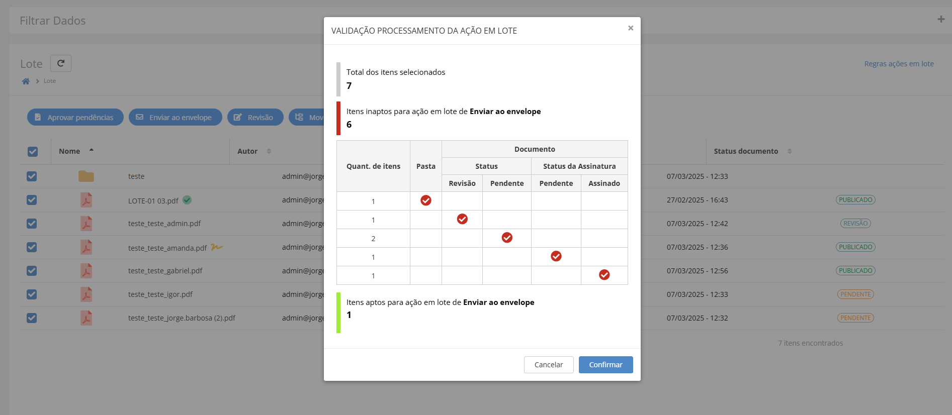Sort the table by Autor column
The image size is (952, 415).
247,151
